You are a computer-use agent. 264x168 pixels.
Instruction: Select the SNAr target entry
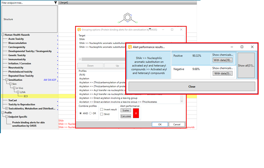(82, 39)
